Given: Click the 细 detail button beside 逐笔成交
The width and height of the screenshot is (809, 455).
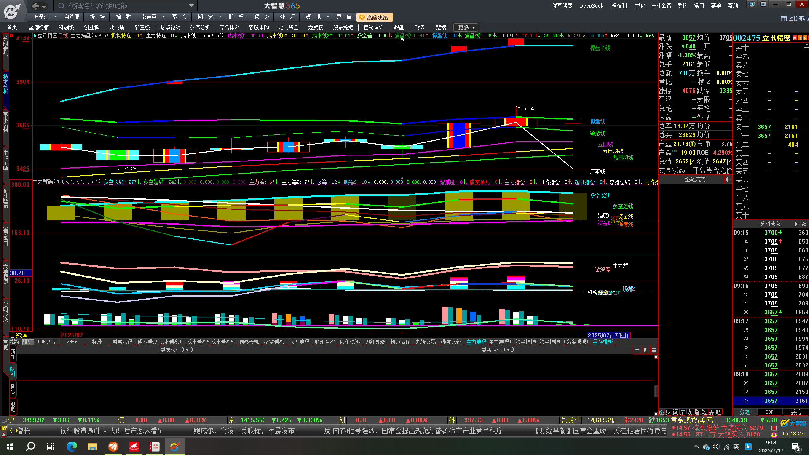Looking at the screenshot, I should click(728, 179).
